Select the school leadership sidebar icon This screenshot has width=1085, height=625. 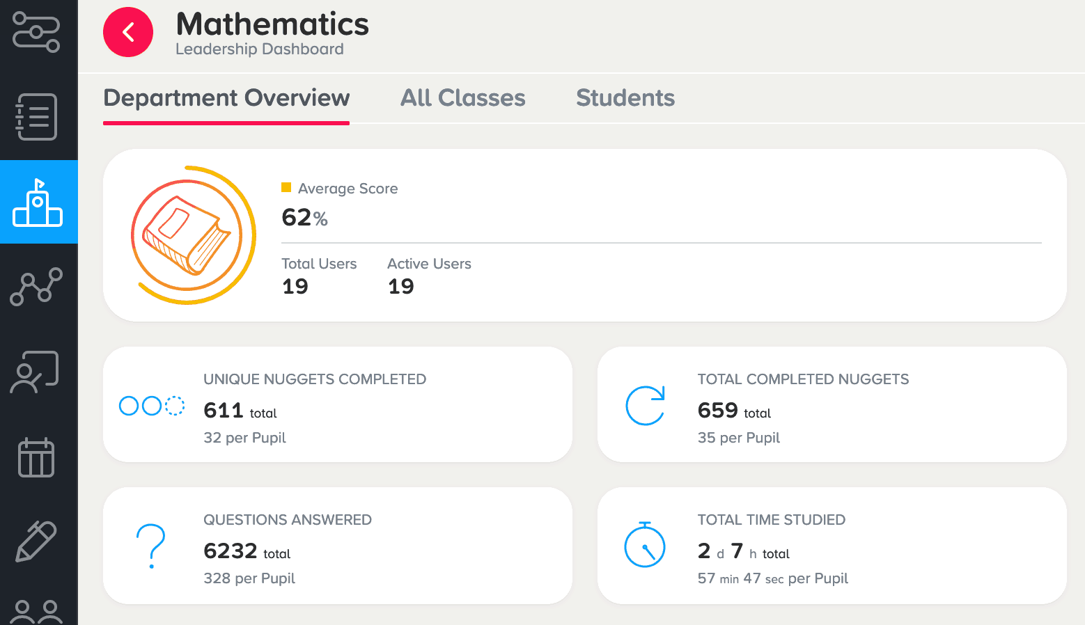pyautogui.click(x=38, y=202)
